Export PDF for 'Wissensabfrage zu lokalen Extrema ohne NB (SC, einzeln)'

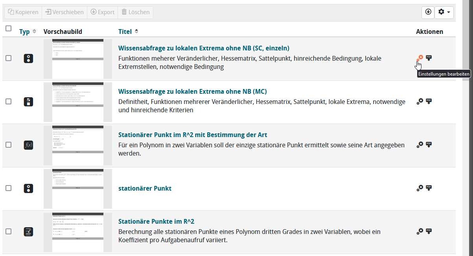coord(429,58)
